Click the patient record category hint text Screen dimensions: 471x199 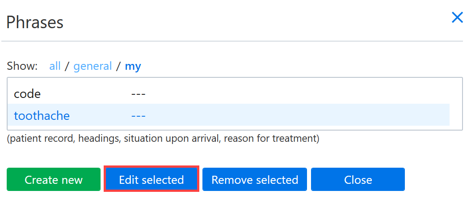tap(163, 139)
